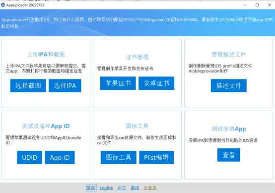Viewport: 275px width, 193px height.
Task: Open the Plist编辑 editor
Action: [156, 157]
